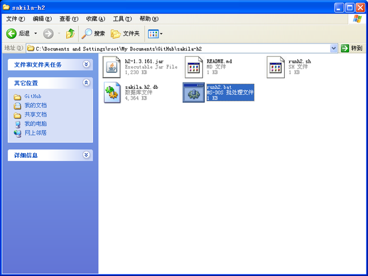Open the Forward history dropdown arrow
The width and height of the screenshot is (368, 276).
(x=59, y=33)
